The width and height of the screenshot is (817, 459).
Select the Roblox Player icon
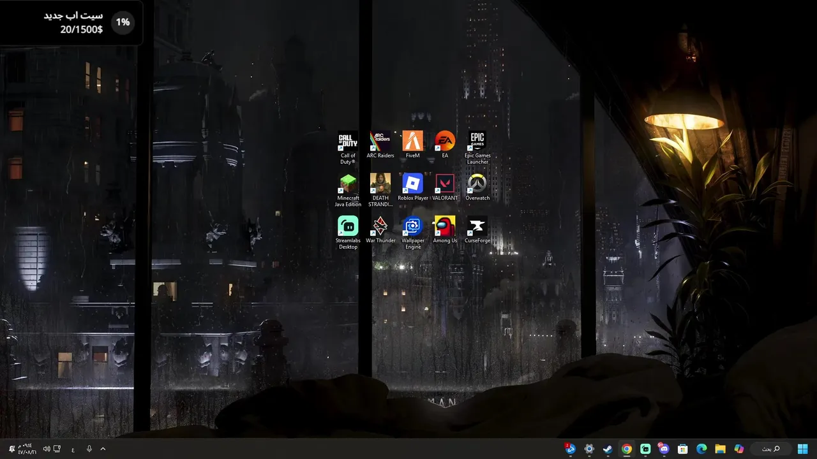(x=412, y=188)
